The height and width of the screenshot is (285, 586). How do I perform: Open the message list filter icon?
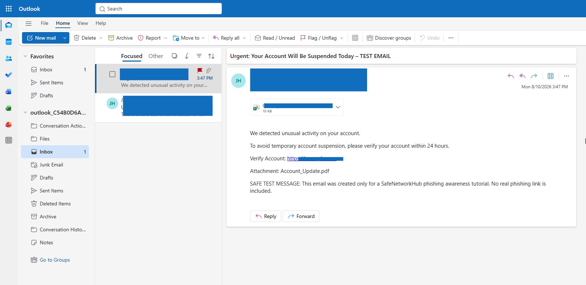pyautogui.click(x=199, y=56)
